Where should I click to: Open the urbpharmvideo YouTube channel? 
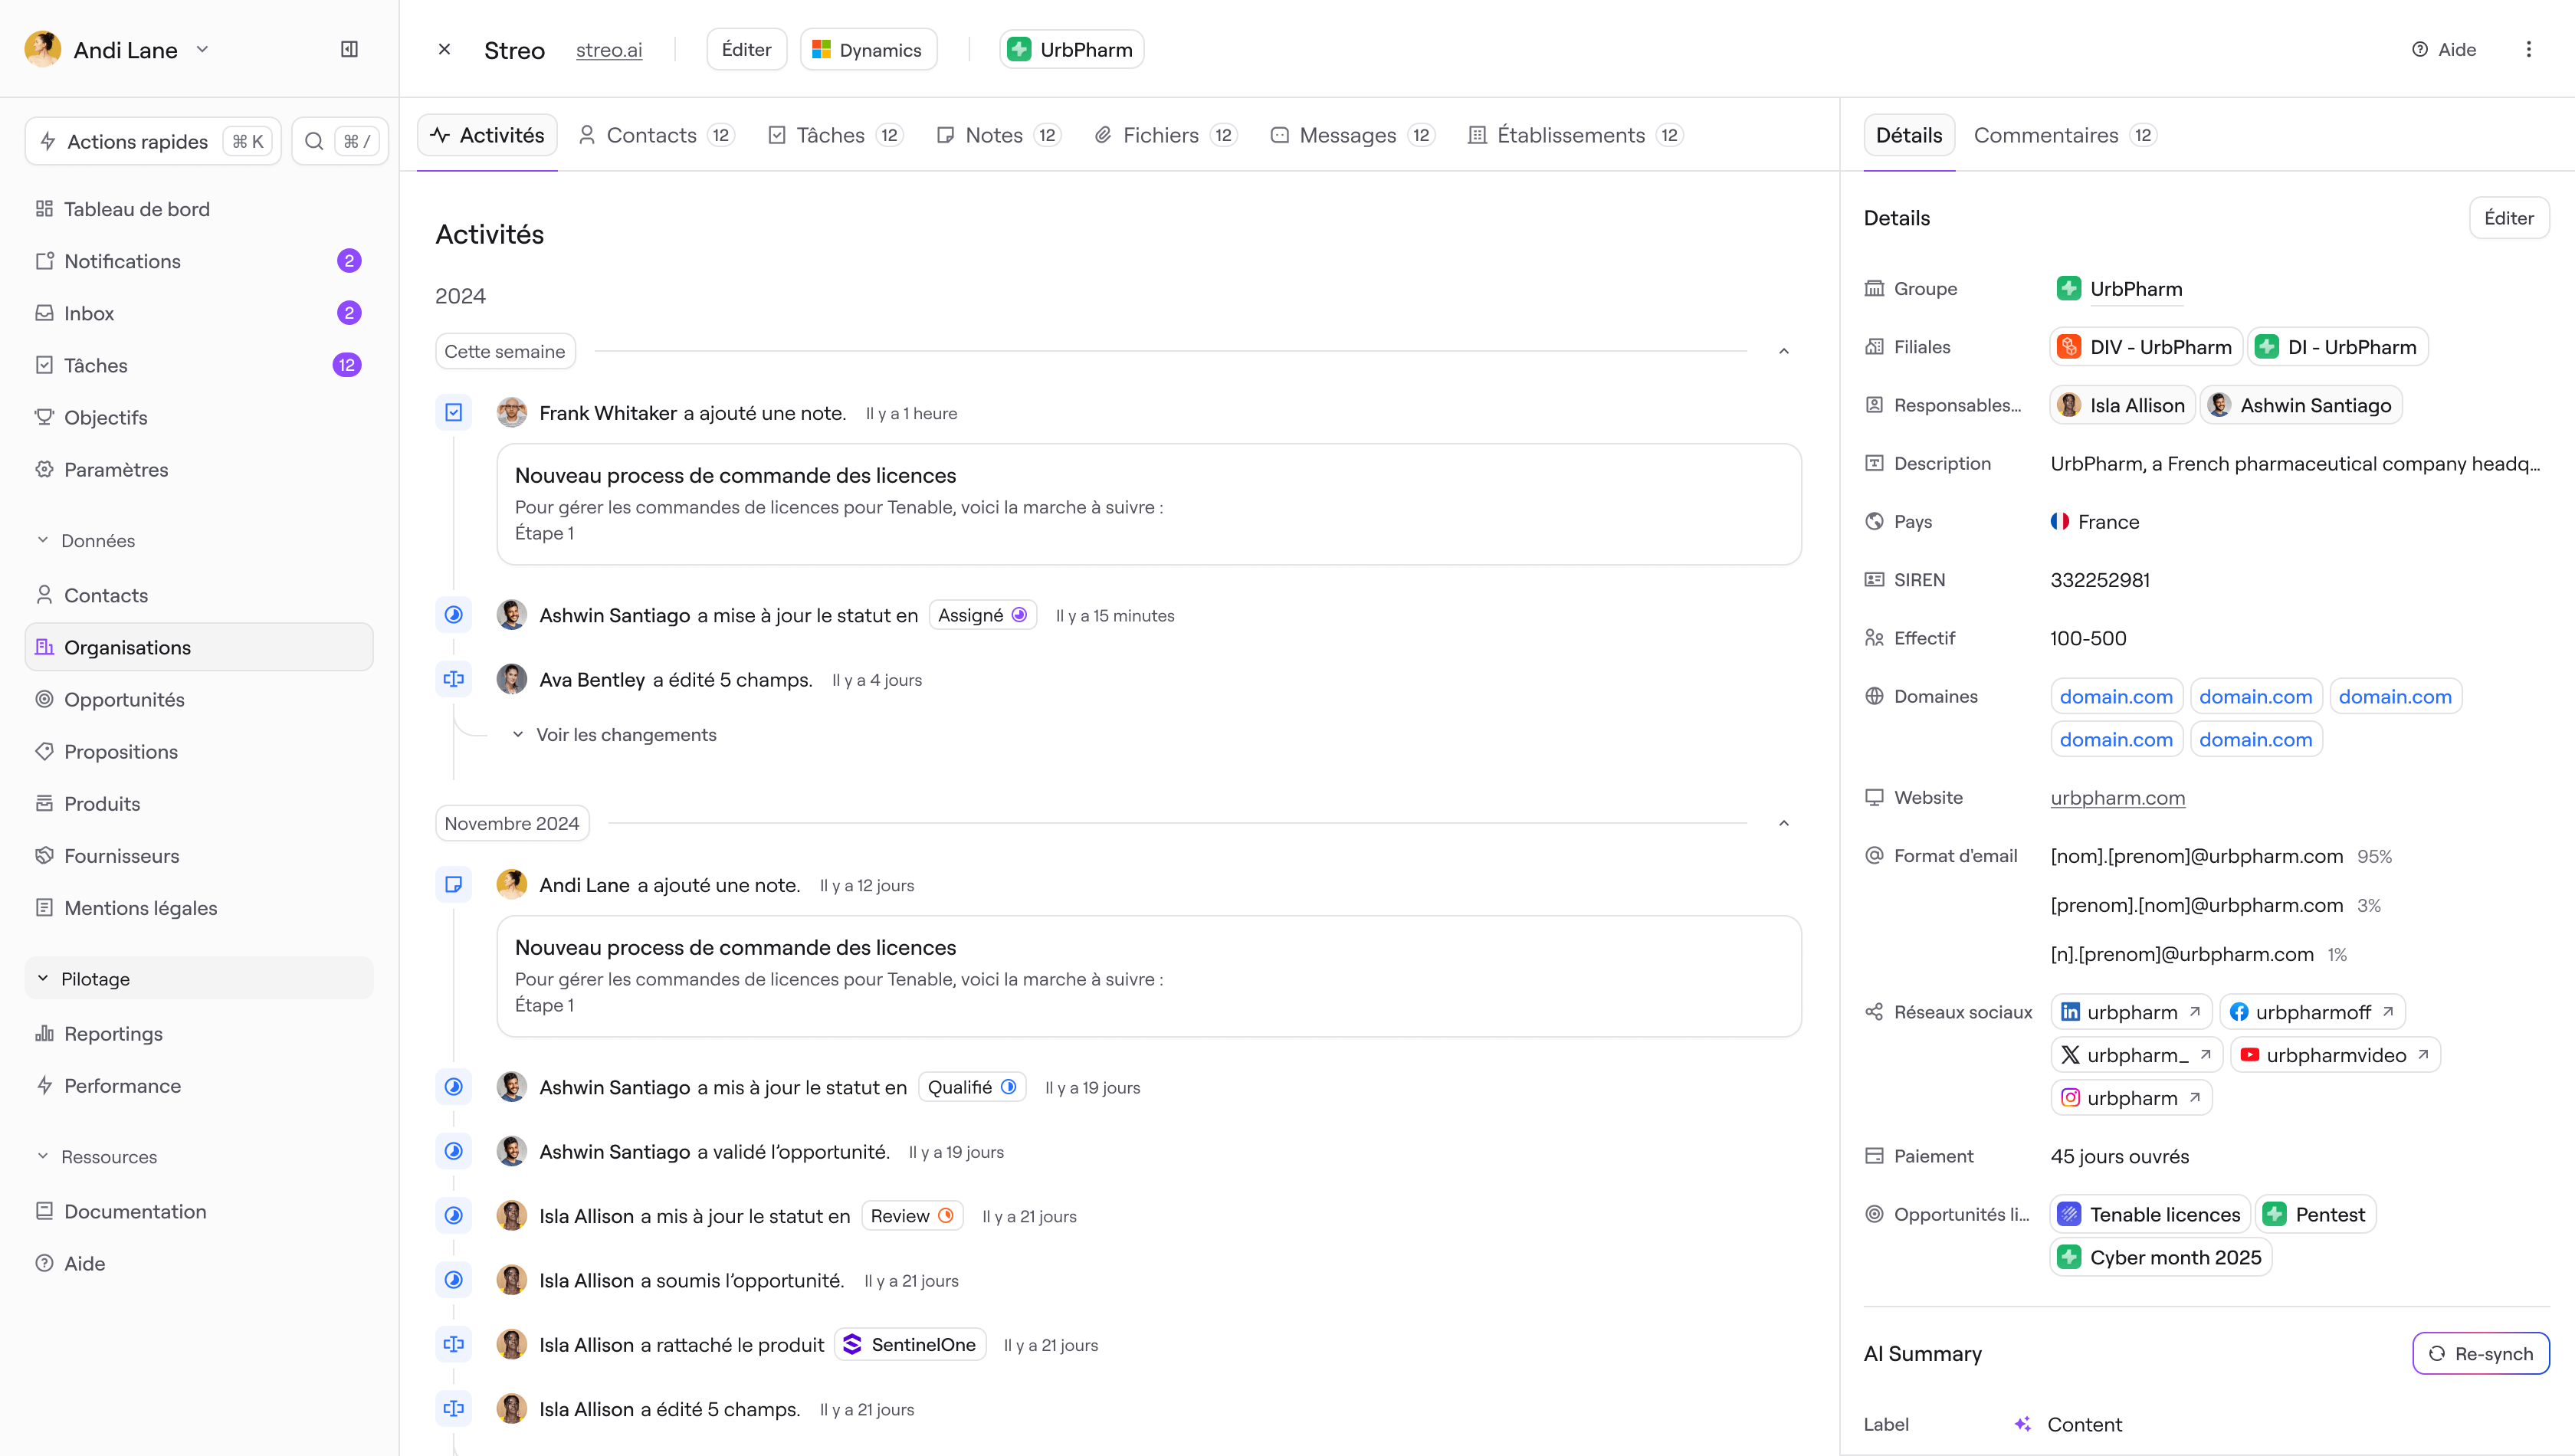[2335, 1054]
